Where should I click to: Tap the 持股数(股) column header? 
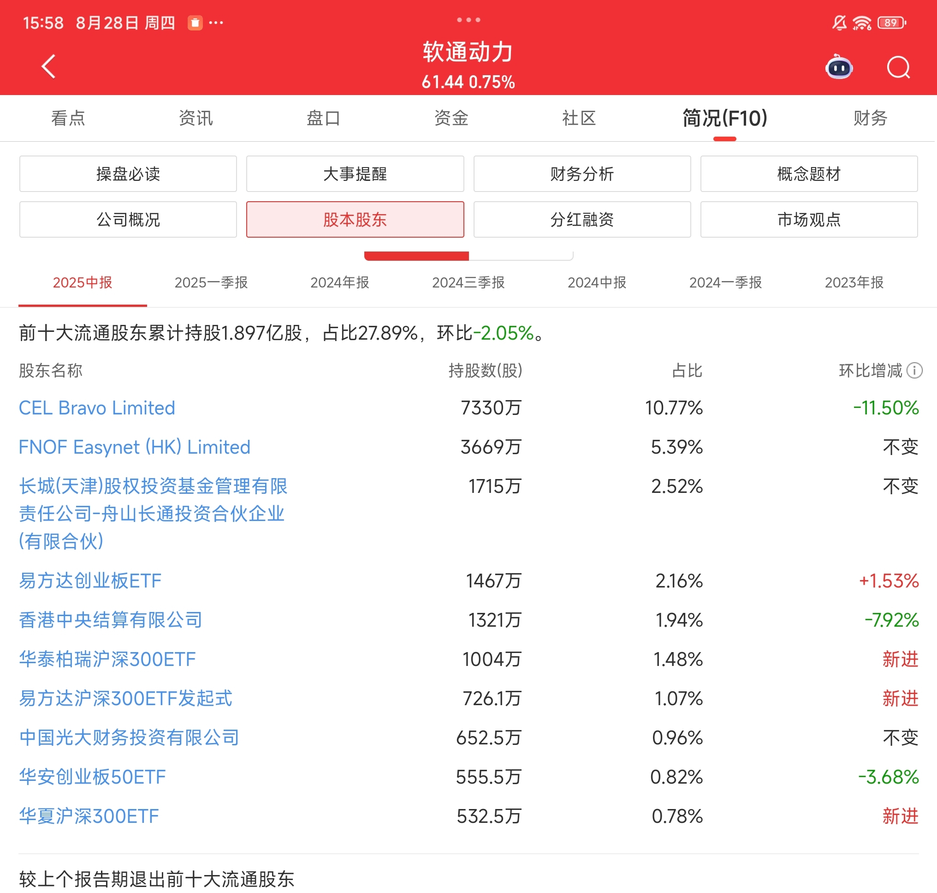pos(486,370)
